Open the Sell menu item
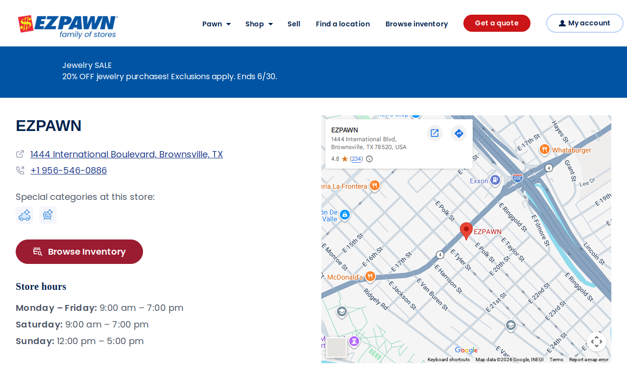 294,24
